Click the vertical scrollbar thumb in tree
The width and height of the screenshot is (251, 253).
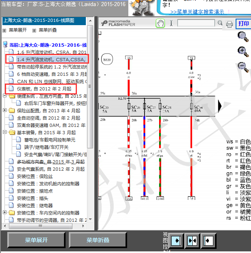(90, 86)
